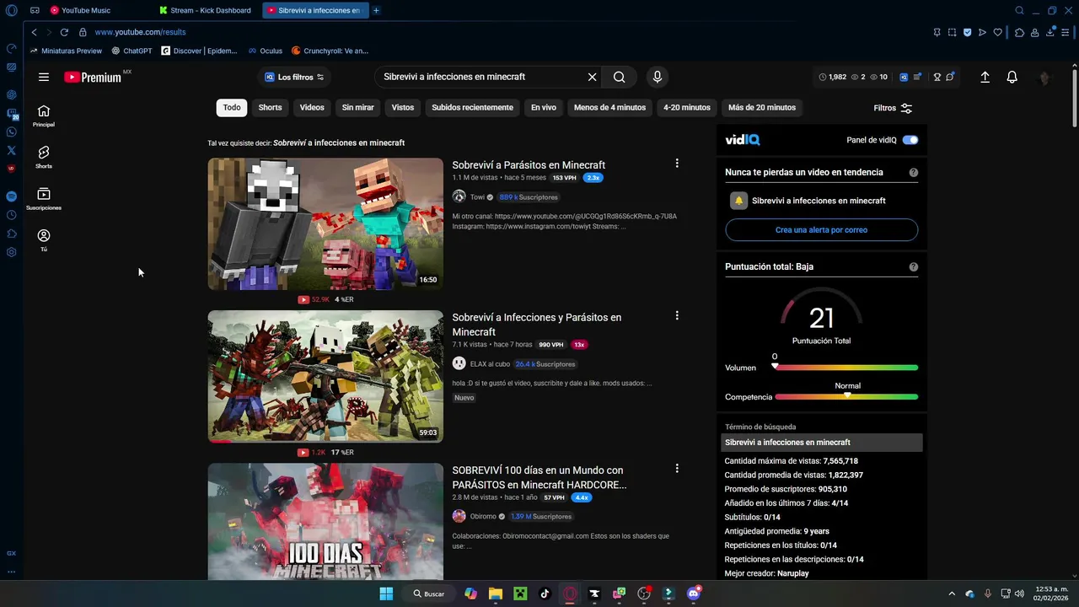Switch to Stream - Kick Dashboard tab
The width and height of the screenshot is (1079, 607).
[x=207, y=10]
